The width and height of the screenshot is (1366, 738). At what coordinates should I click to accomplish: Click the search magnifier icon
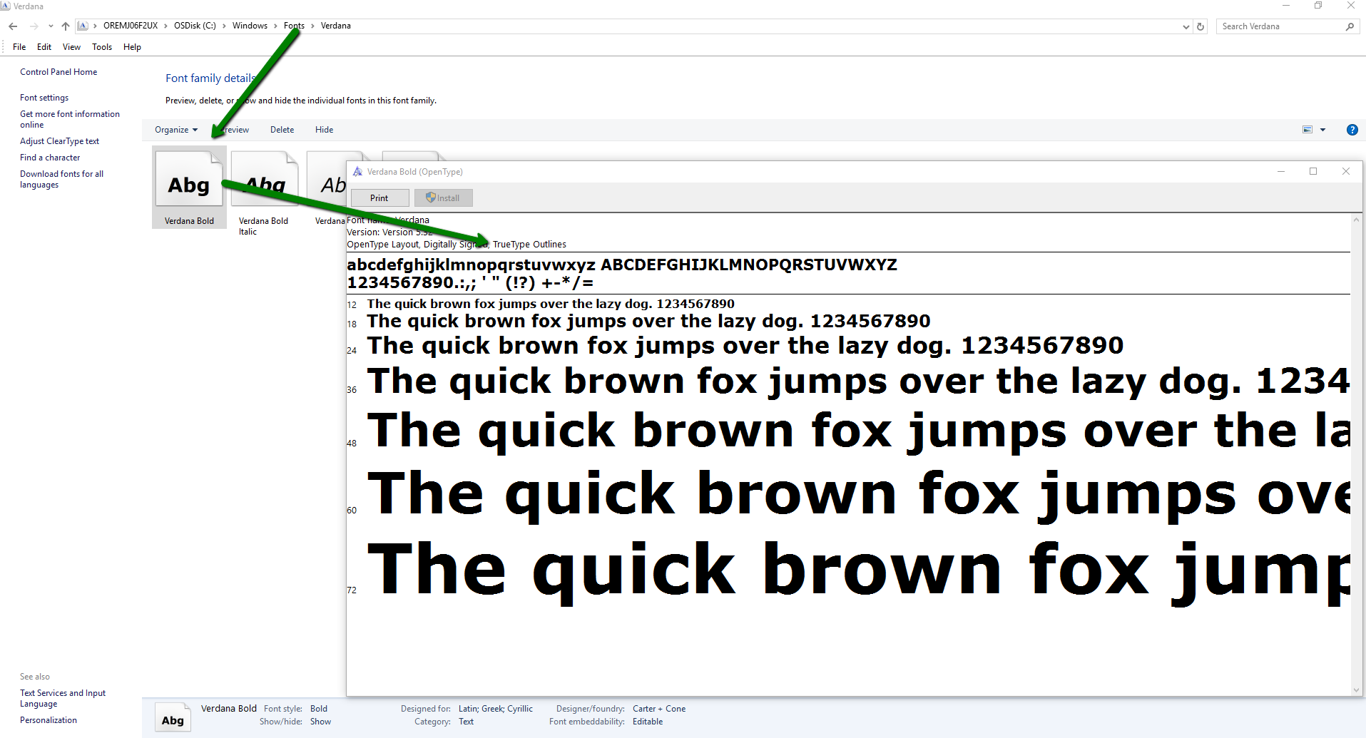coord(1350,26)
